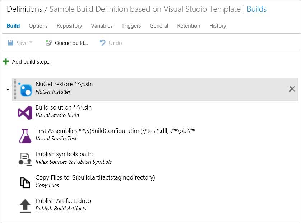Click the Builds link in the header
301x223 pixels.
tap(257, 9)
